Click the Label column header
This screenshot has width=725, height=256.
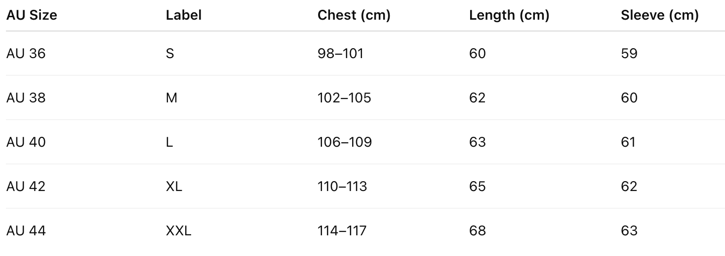tap(184, 15)
